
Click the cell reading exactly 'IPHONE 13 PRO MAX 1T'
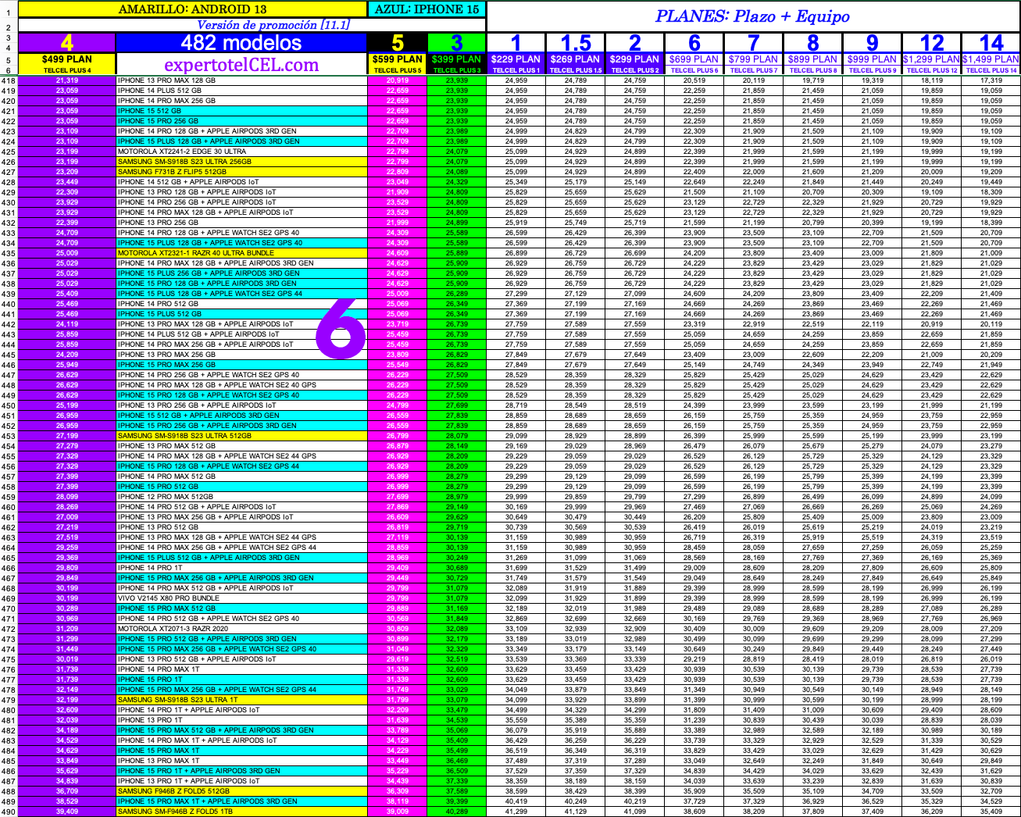point(241,761)
